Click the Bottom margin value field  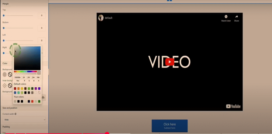click(42, 28)
